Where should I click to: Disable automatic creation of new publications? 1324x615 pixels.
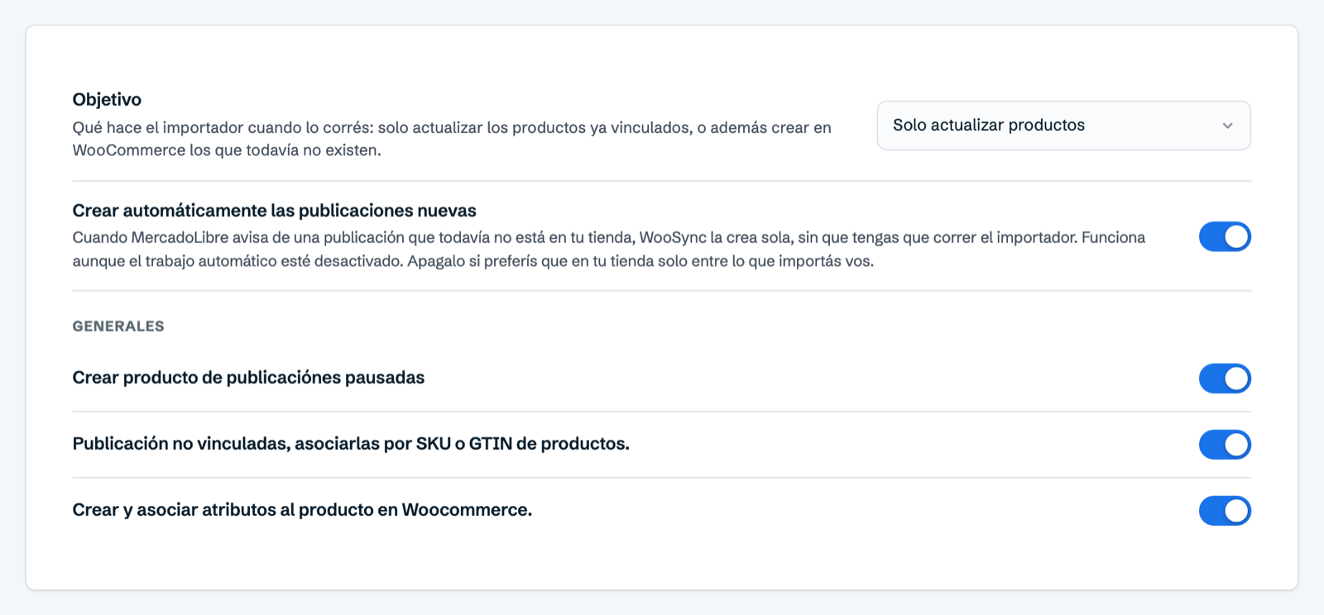1225,237
